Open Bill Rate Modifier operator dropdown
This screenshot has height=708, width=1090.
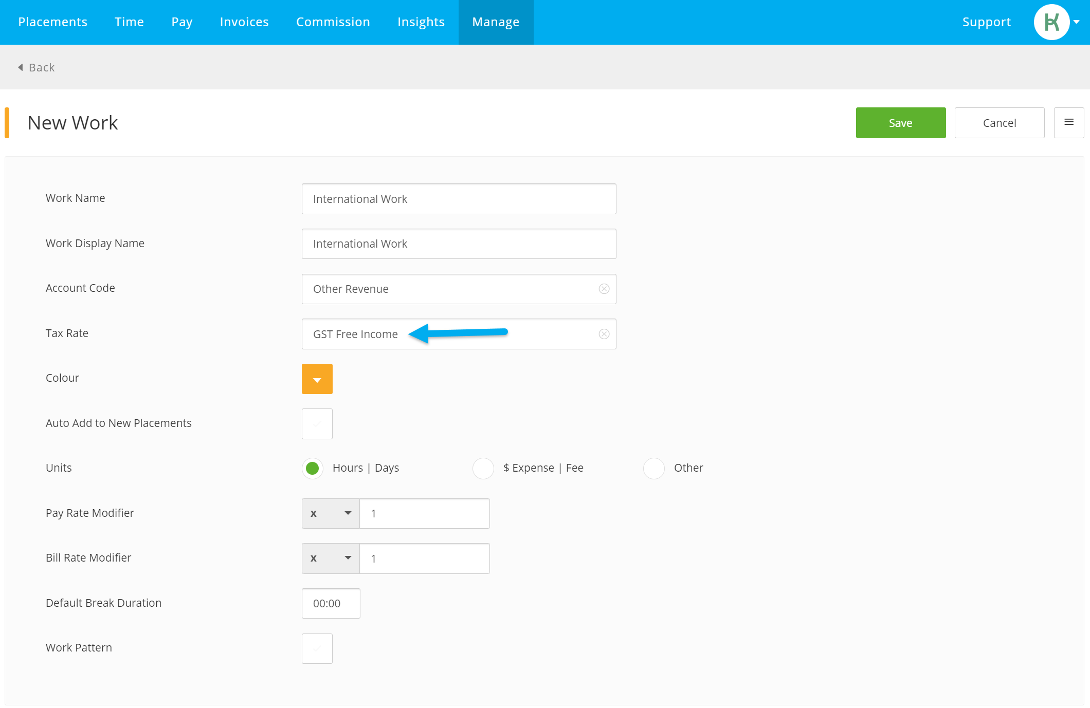[x=331, y=558]
